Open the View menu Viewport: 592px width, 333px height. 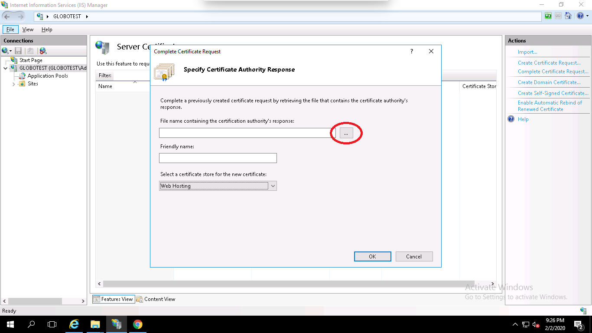28,29
